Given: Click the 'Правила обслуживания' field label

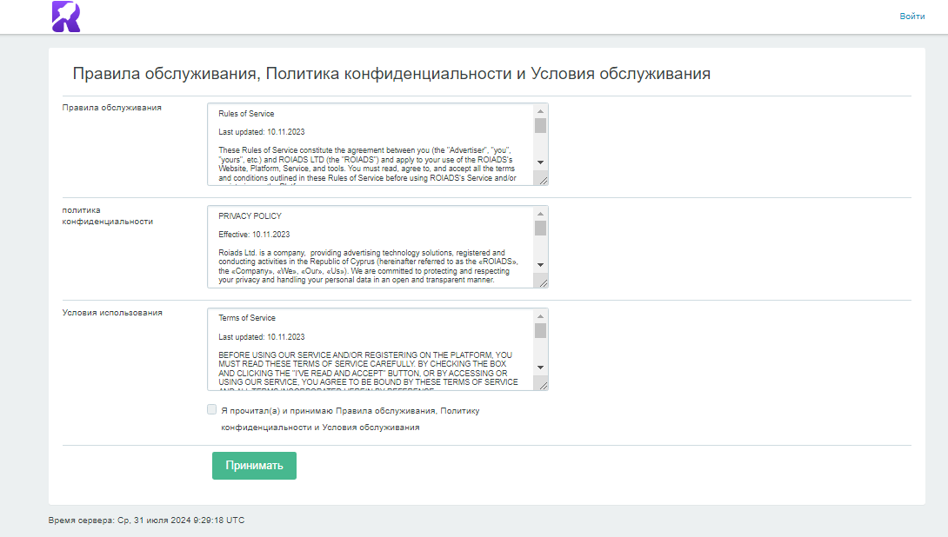Looking at the screenshot, I should point(112,108).
